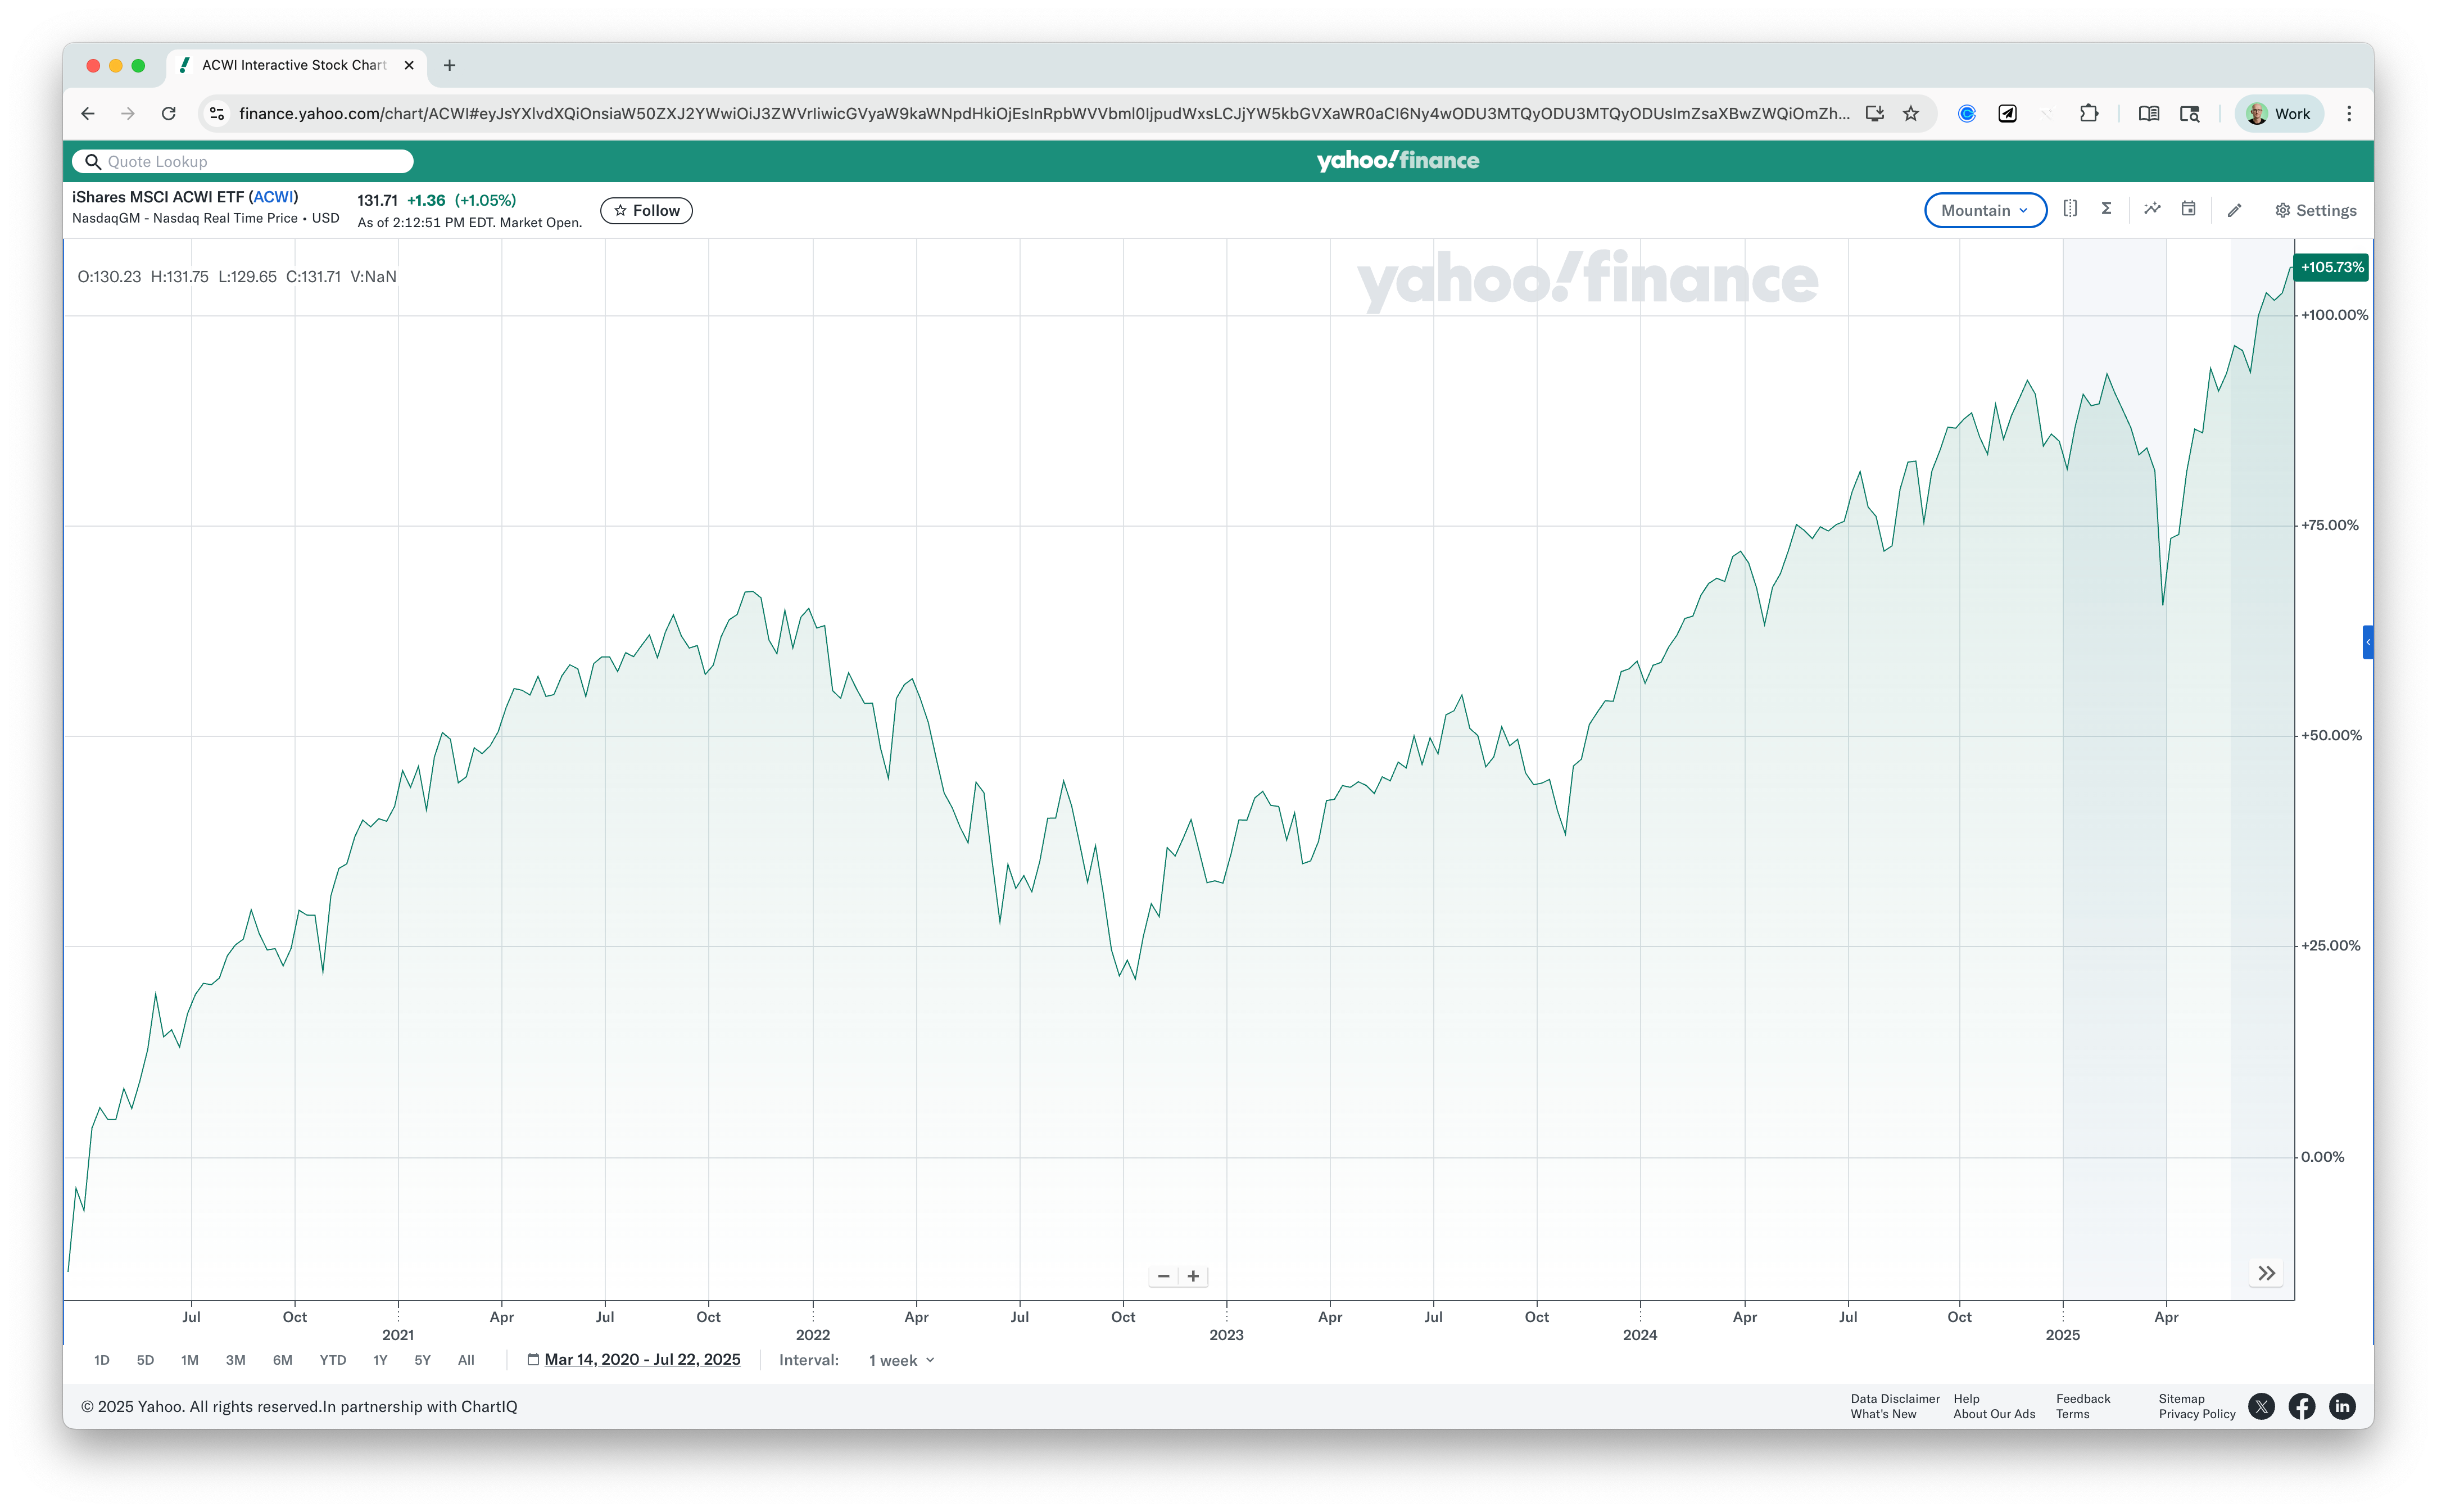This screenshot has width=2437, height=1512.
Task: Open the sigma indicators icon
Action: (2106, 209)
